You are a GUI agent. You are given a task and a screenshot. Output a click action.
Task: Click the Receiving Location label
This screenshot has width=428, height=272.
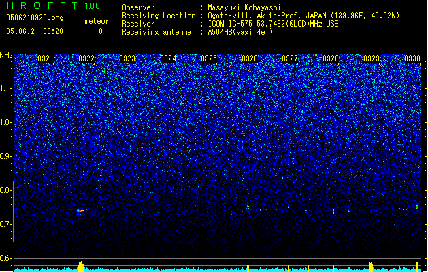tap(159, 16)
